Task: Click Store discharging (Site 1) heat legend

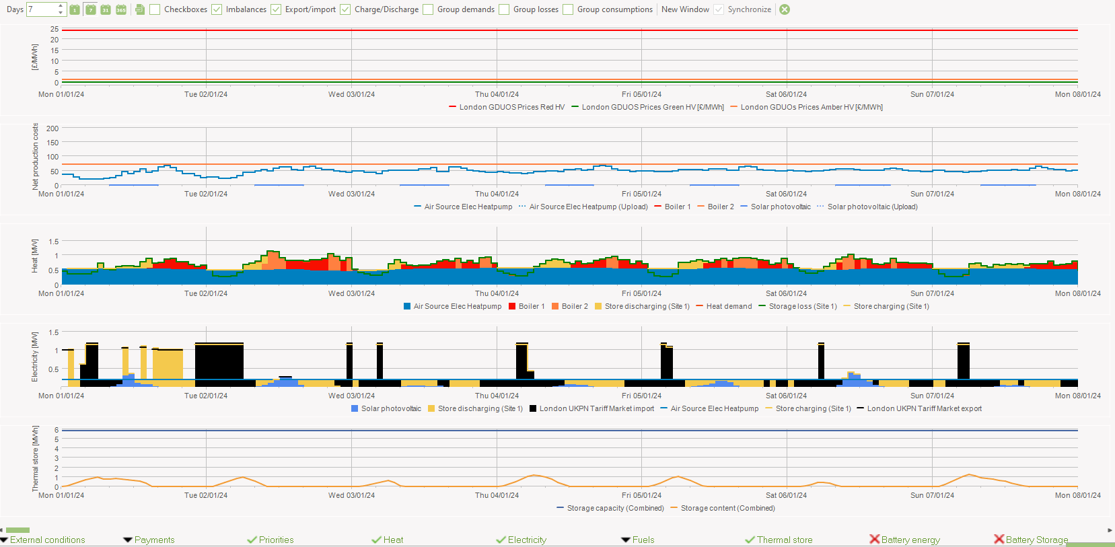Action: 642,306
